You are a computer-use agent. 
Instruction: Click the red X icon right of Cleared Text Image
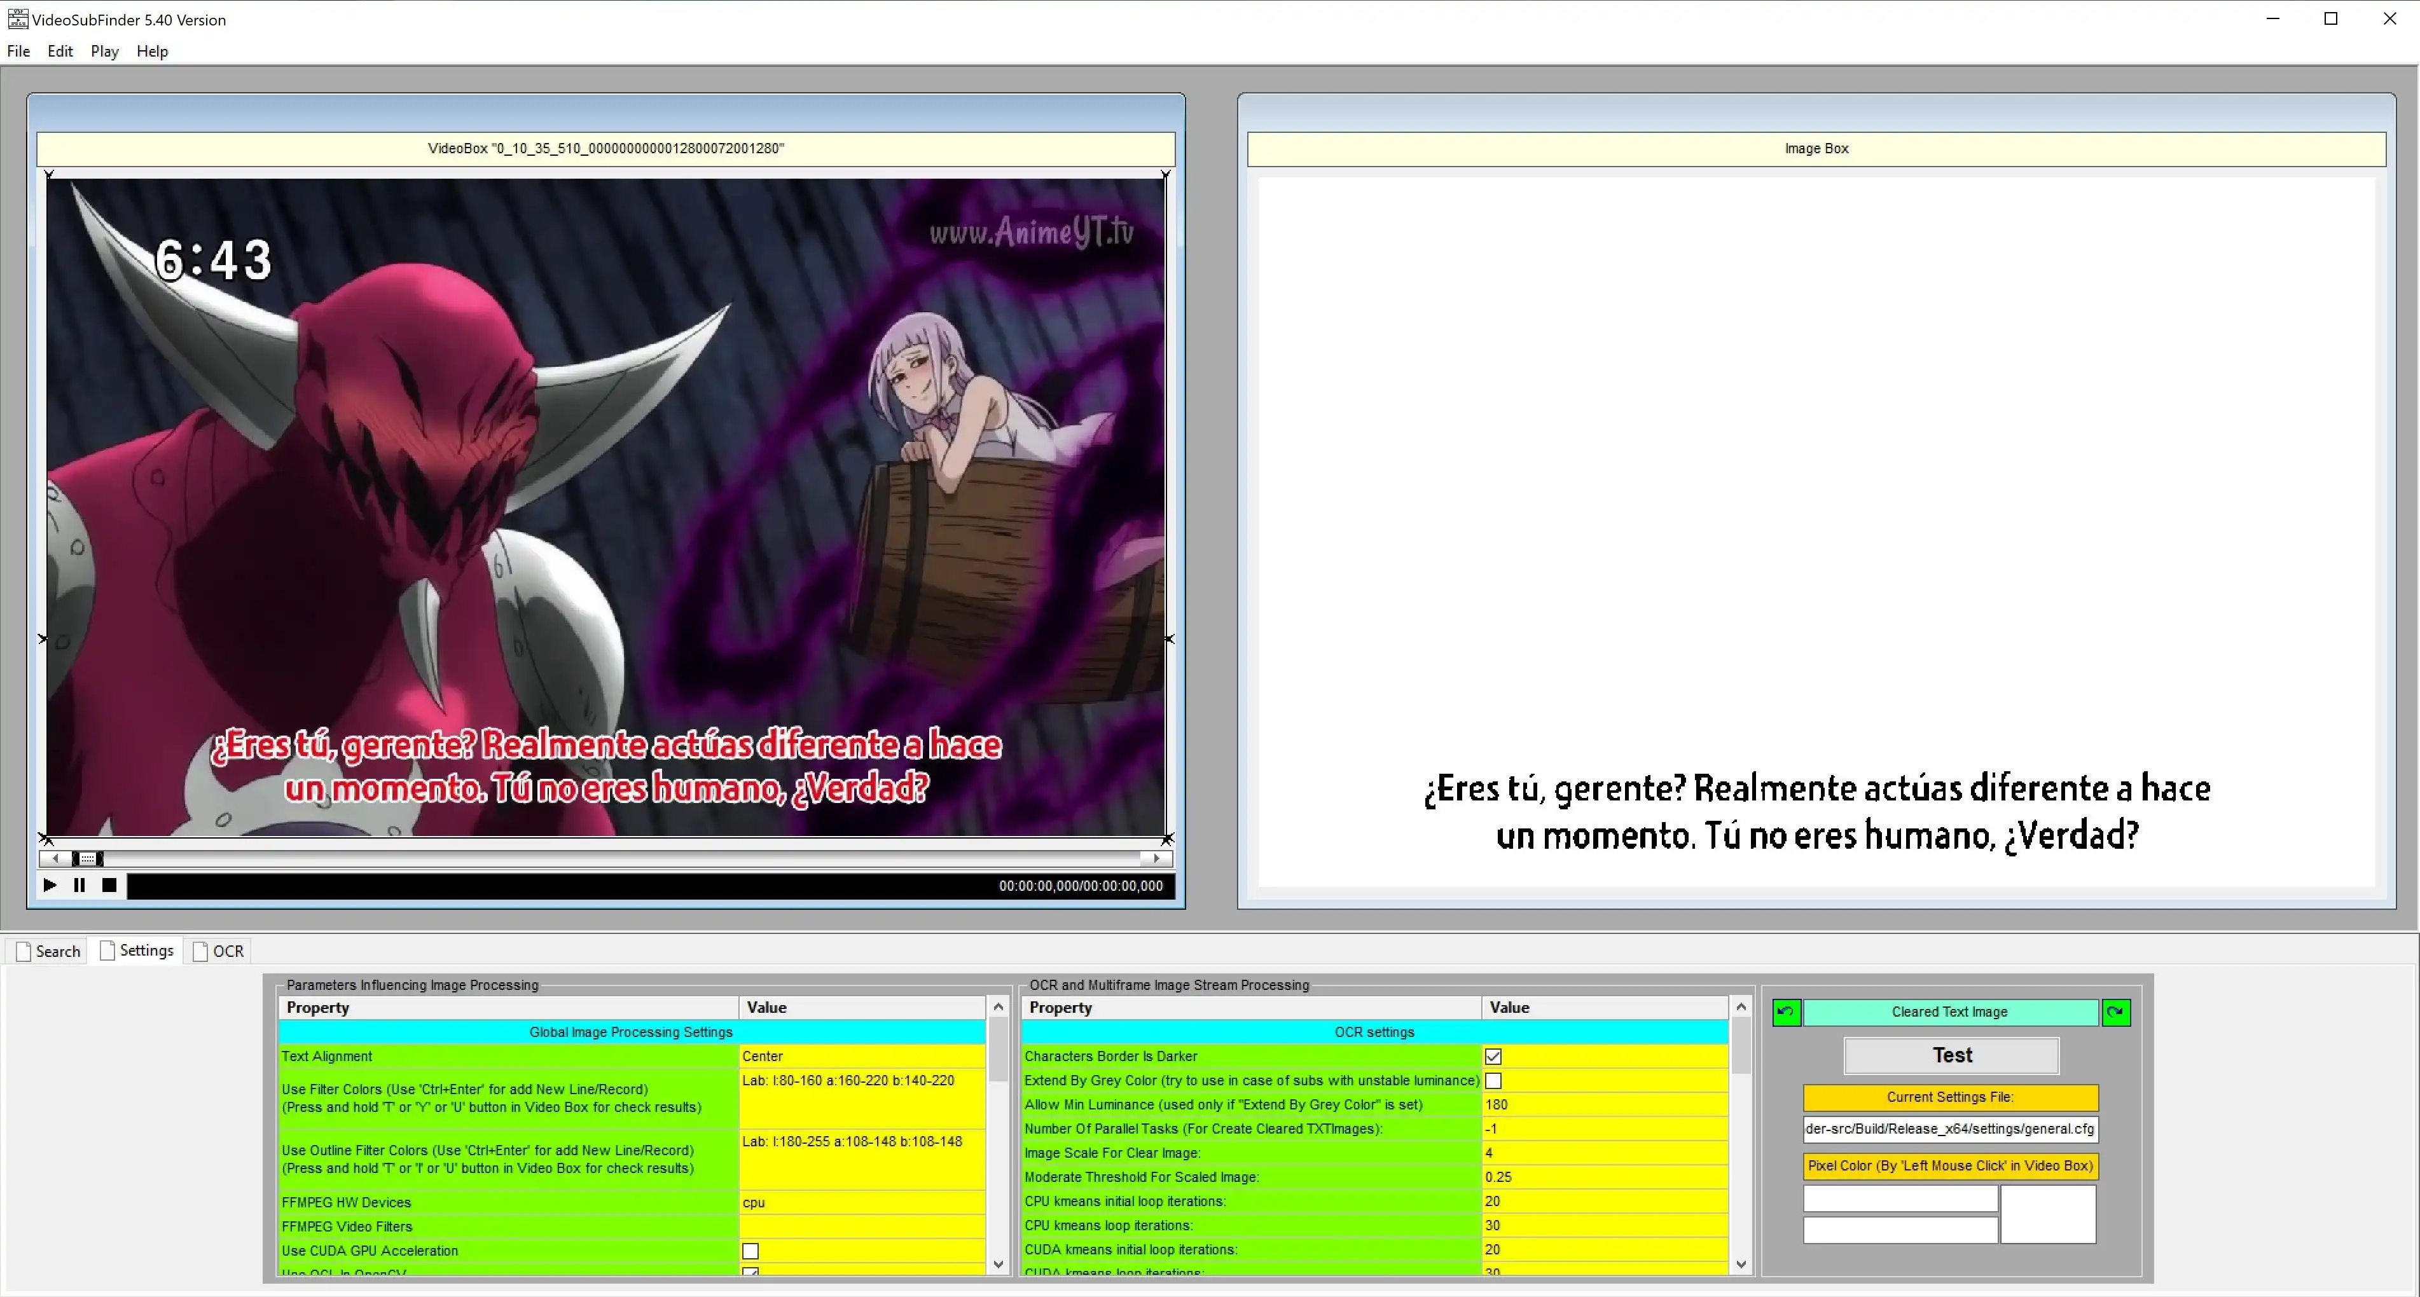(2116, 1011)
